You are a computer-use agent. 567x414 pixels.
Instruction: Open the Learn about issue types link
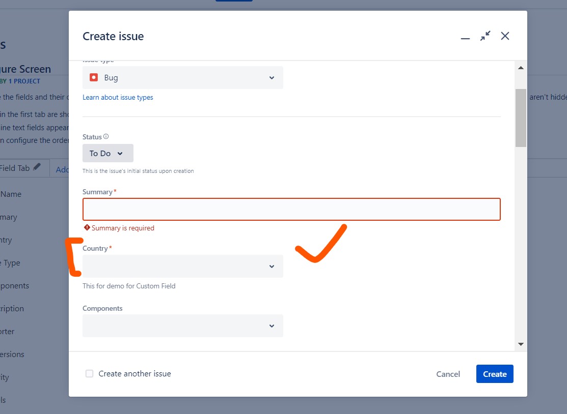[118, 97]
